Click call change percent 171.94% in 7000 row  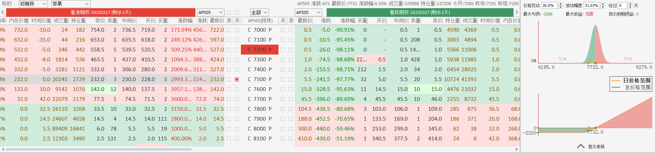pos(181,30)
